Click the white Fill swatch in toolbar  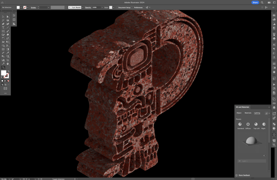click(4, 73)
